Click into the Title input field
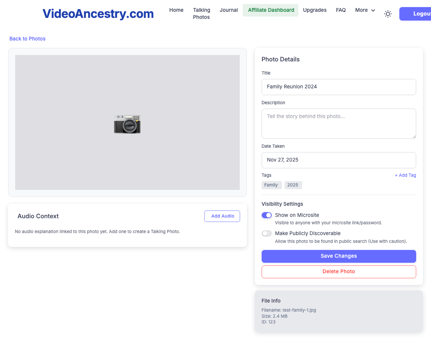The image size is (431, 340). [338, 87]
